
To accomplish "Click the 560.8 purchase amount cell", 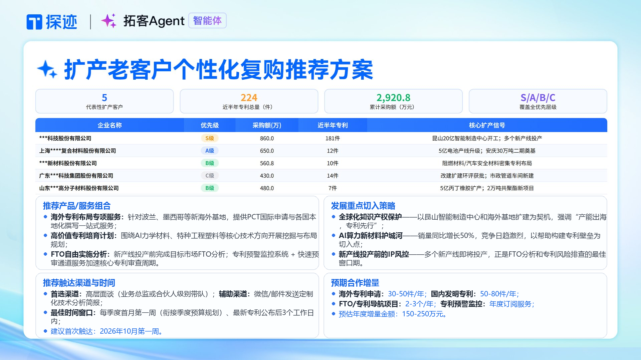I will coord(267,163).
